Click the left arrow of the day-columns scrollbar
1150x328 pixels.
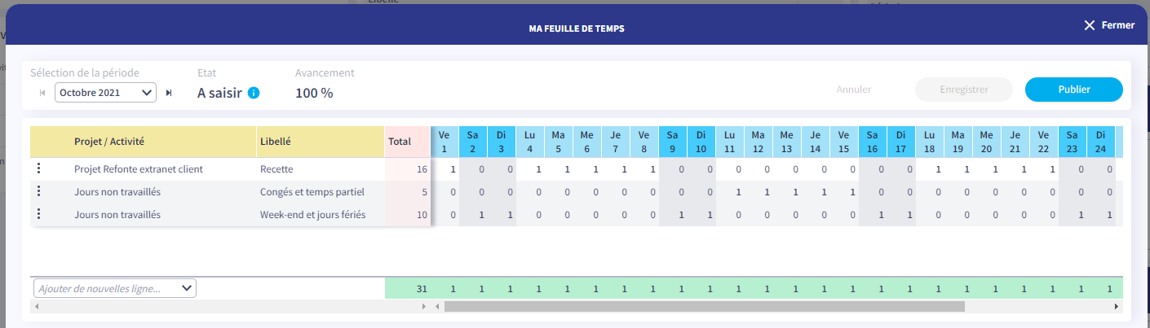coord(437,307)
